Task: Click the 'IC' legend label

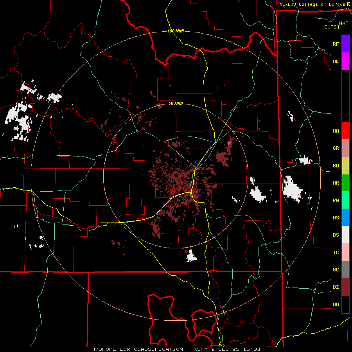Action: tap(336, 253)
